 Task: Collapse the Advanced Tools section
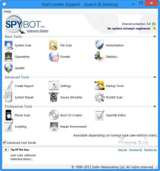(154, 77)
